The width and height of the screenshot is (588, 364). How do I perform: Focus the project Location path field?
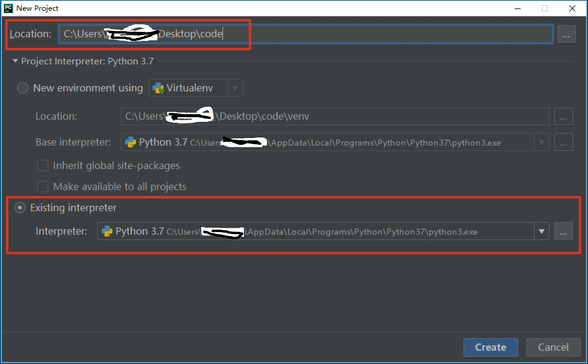(x=305, y=34)
